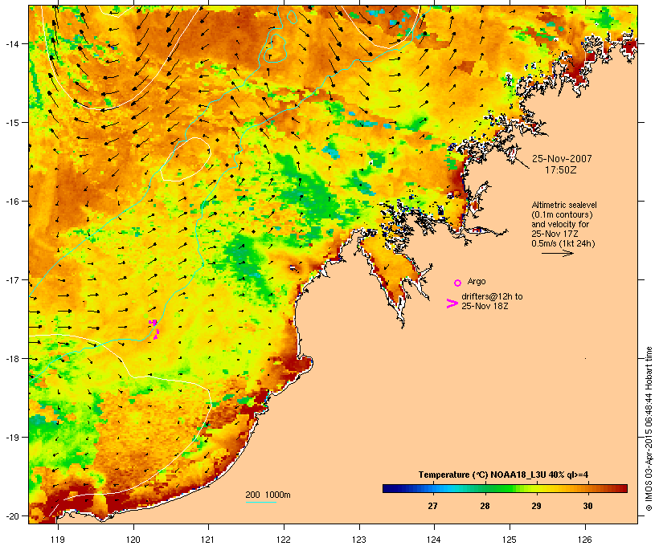Click the 25-Nov 18Z drifter label
659x546 pixels.
point(485,306)
